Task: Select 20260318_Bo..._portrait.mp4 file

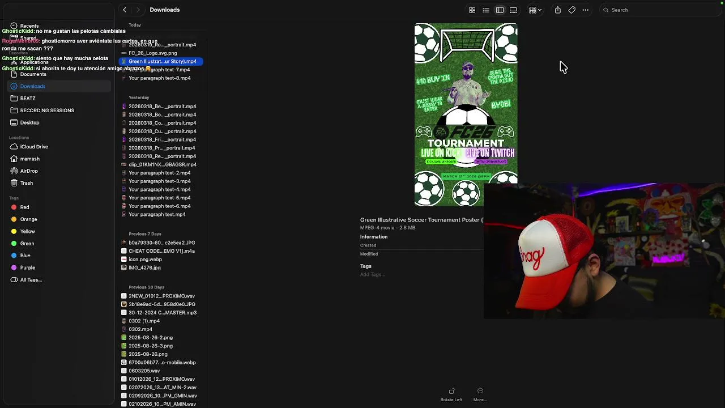Action: pyautogui.click(x=161, y=114)
